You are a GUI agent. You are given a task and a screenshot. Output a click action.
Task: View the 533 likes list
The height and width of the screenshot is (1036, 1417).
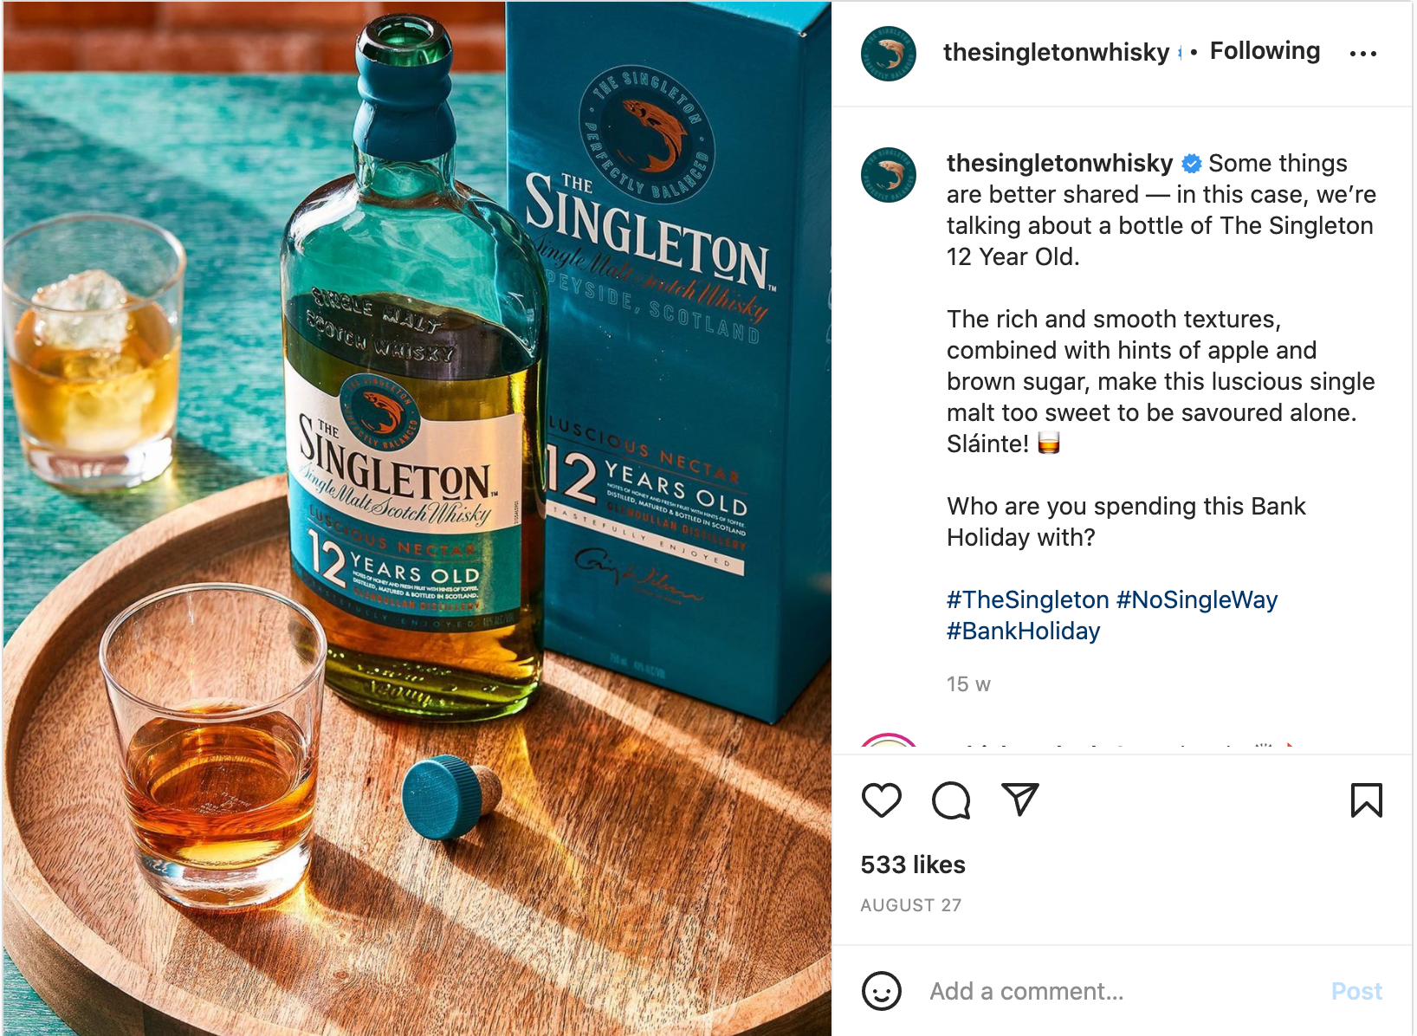913,864
